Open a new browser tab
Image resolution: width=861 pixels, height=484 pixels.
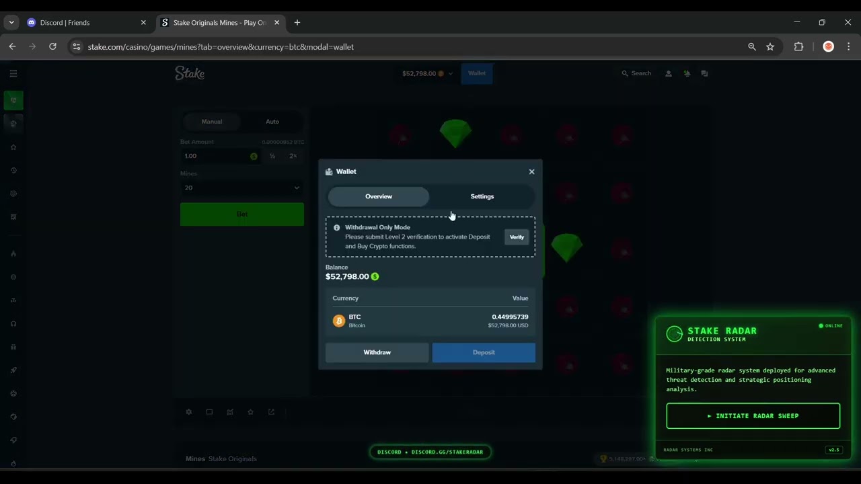[x=297, y=22]
